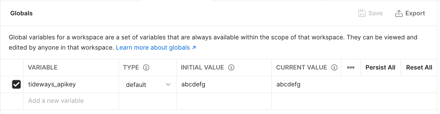Open the Type column info icon
The image size is (440, 114).
[146, 67]
